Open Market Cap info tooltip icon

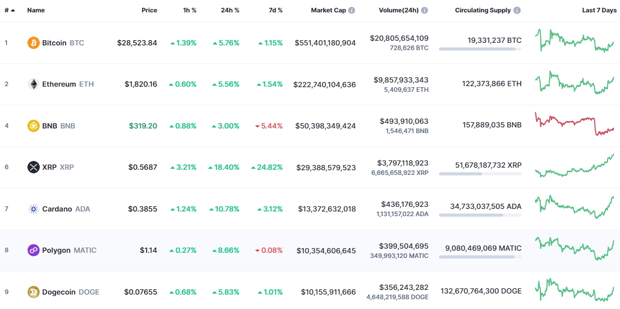[352, 10]
